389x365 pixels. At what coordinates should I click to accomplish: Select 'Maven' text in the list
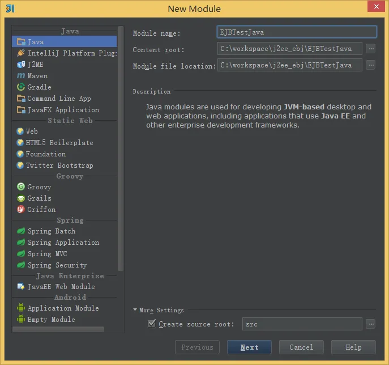click(x=37, y=76)
